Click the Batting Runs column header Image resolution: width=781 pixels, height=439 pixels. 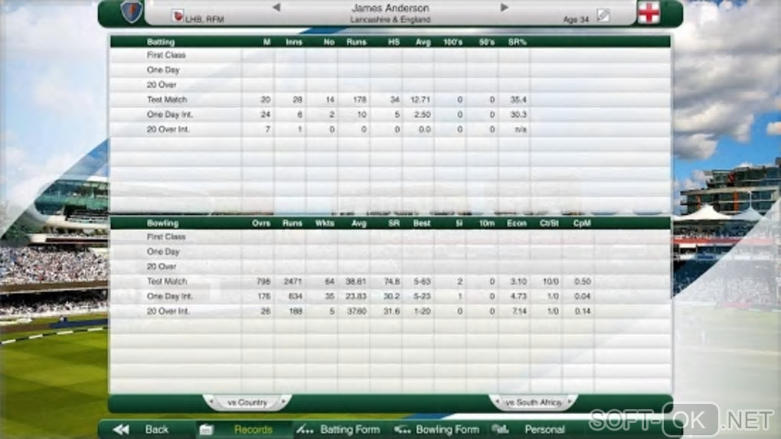point(356,42)
